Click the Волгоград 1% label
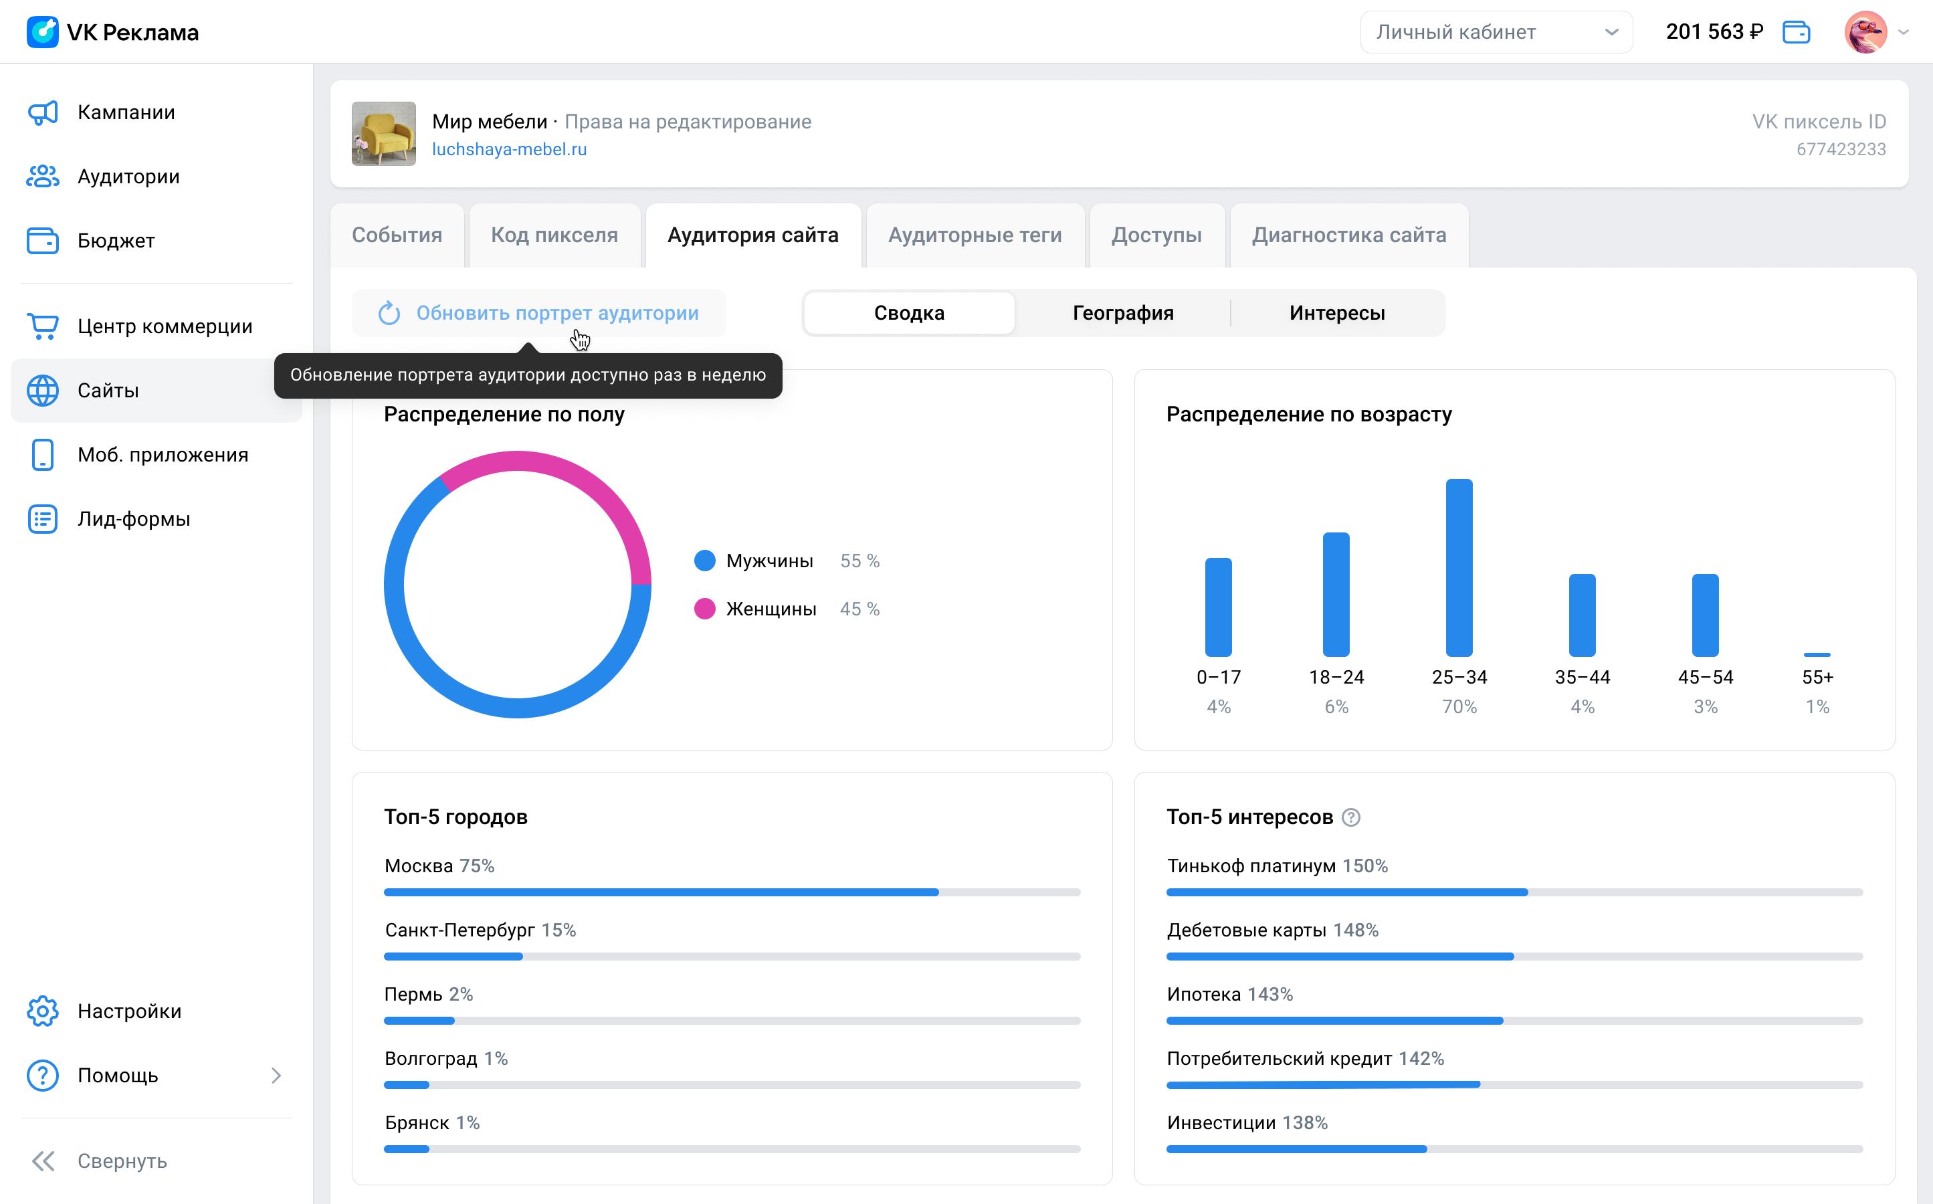 click(446, 1059)
